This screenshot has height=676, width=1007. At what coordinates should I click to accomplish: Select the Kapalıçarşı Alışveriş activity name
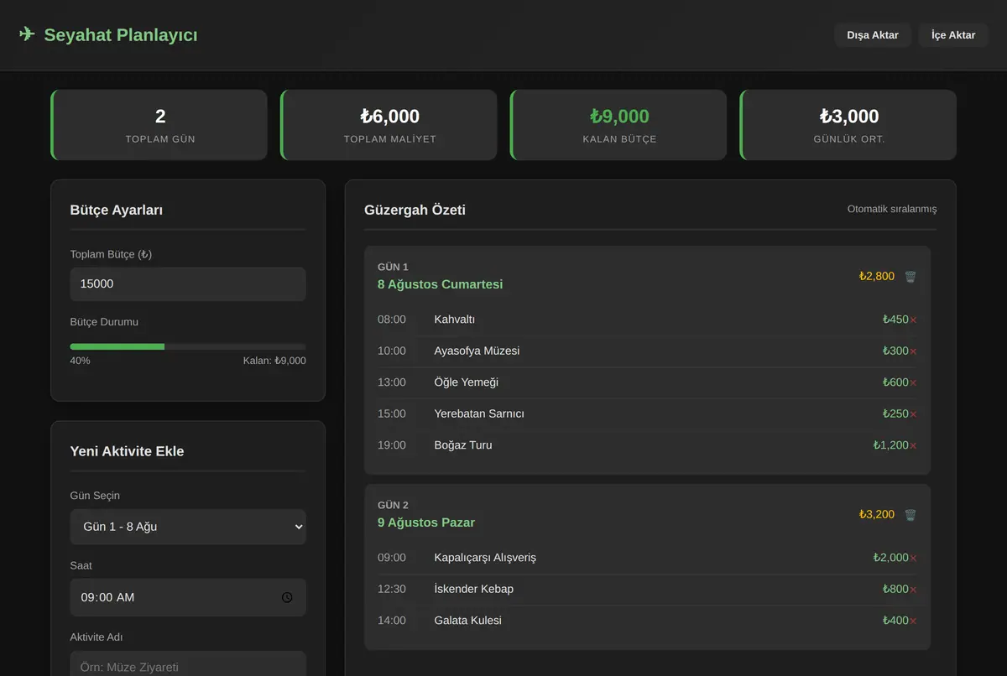pos(485,558)
